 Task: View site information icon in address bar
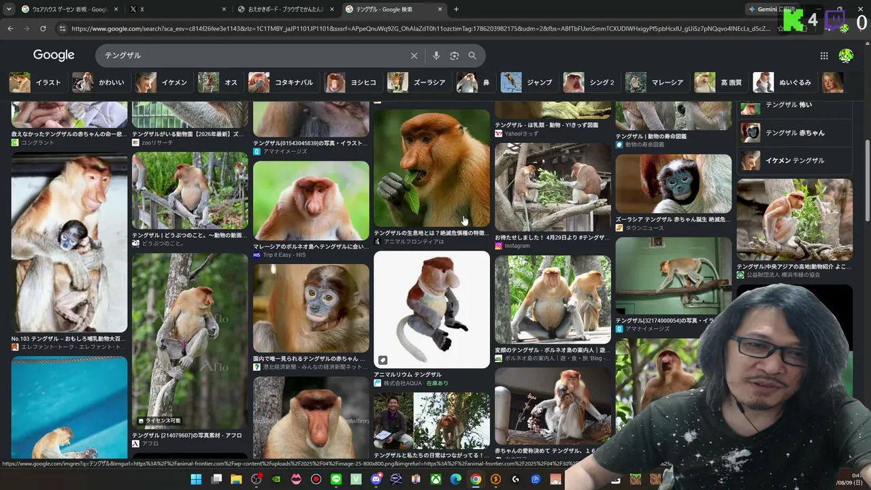pos(63,29)
